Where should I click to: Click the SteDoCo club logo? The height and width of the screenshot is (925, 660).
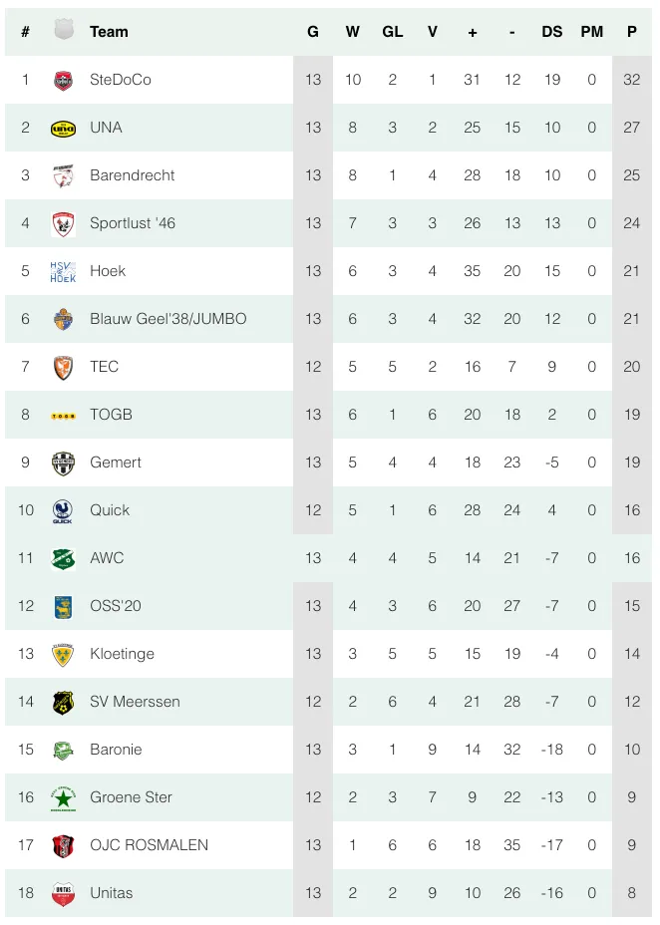pyautogui.click(x=63, y=80)
